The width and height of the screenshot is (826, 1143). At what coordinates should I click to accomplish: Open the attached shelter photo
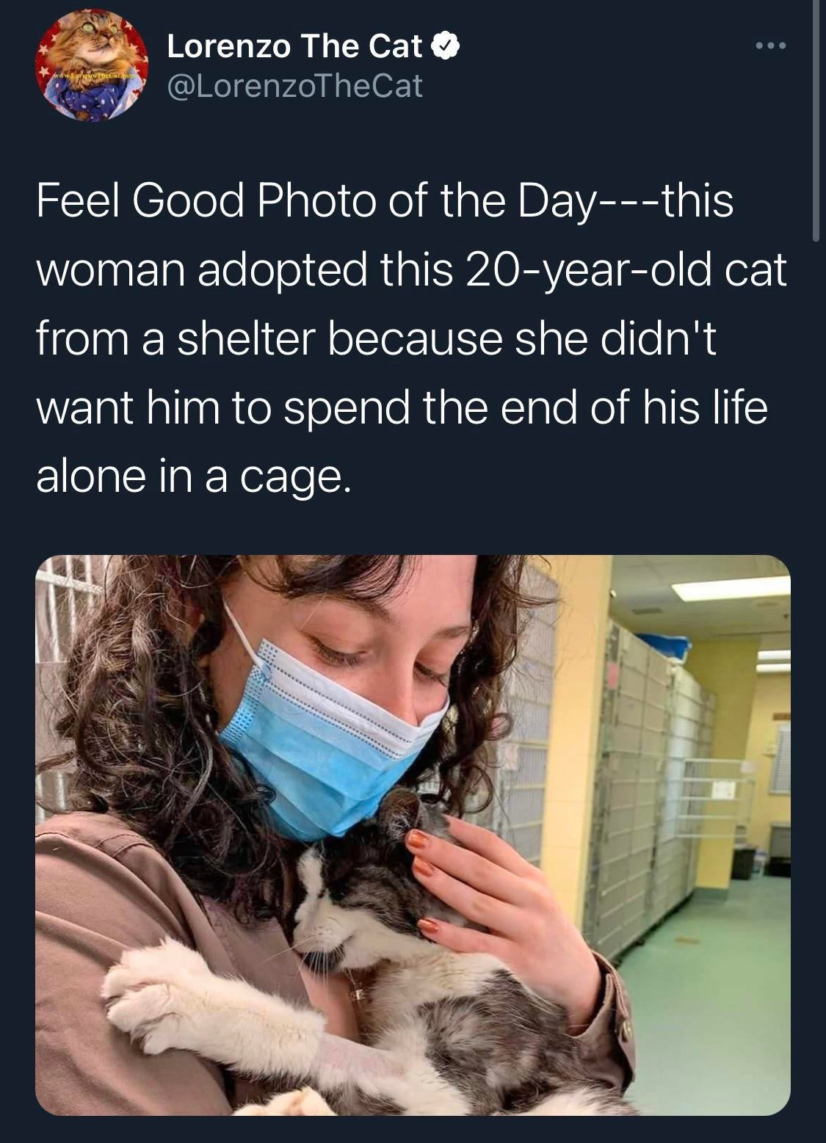[x=413, y=835]
